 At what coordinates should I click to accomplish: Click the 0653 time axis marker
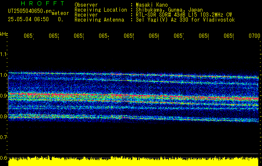pos(79,36)
